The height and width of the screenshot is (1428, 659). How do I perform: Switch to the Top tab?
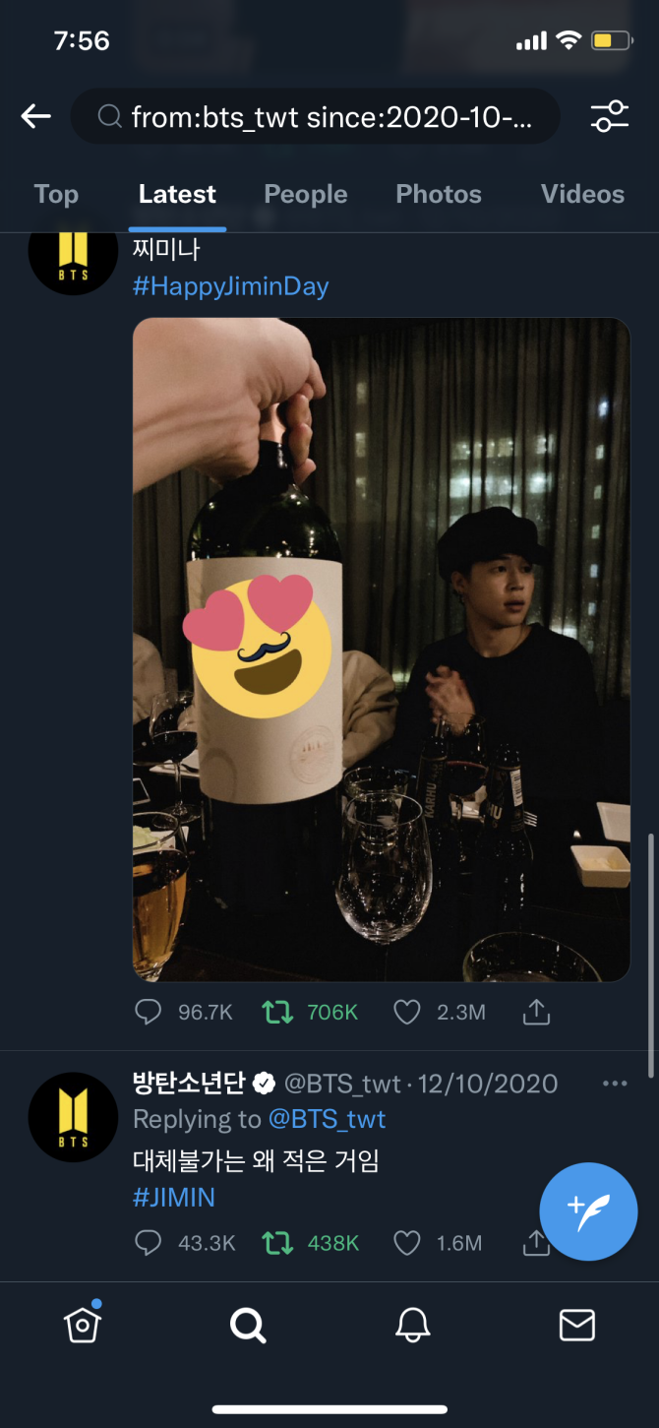pyautogui.click(x=56, y=194)
